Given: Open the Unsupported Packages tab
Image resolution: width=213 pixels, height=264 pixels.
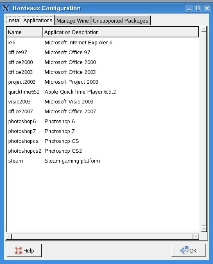Looking at the screenshot, I should pos(120,21).
